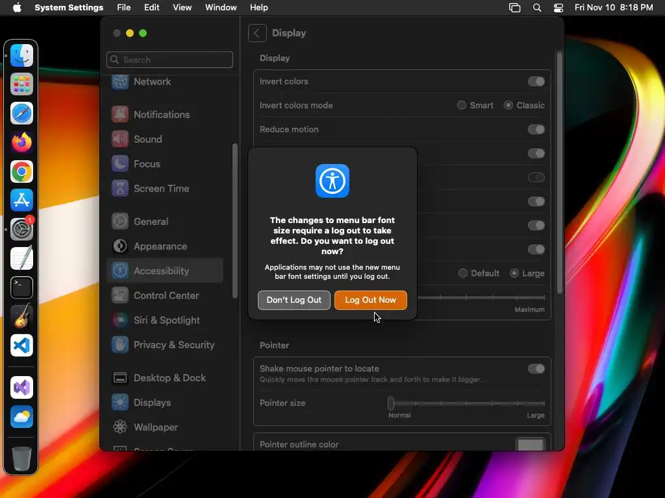Open the System Settings menu
This screenshot has height=498, width=665.
(69, 8)
